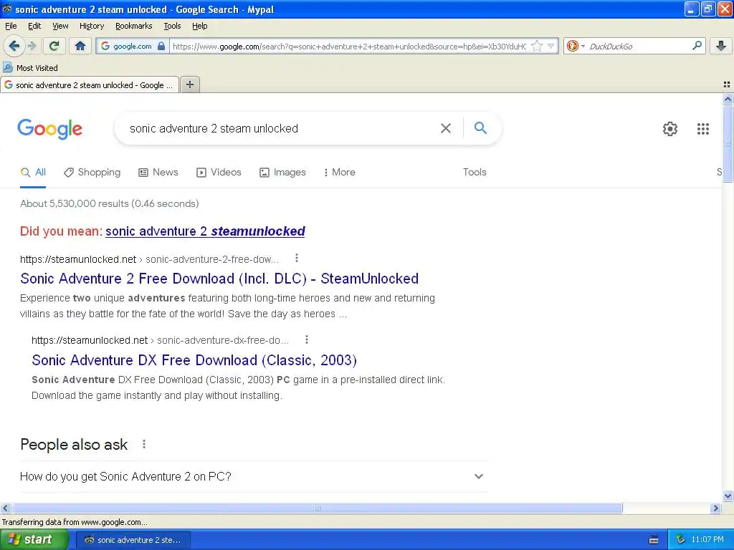Image resolution: width=734 pixels, height=550 pixels.
Task: Click the Forward navigation arrow
Action: tap(32, 46)
